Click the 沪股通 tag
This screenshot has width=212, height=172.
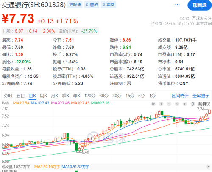(75, 5)
